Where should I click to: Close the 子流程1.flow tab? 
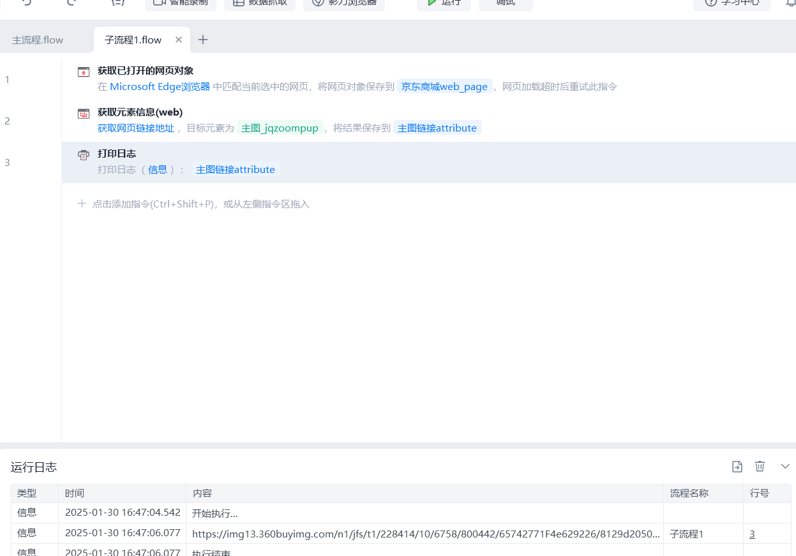point(179,40)
